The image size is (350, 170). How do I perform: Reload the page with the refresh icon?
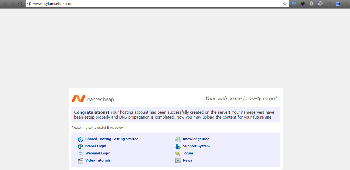(20, 4)
